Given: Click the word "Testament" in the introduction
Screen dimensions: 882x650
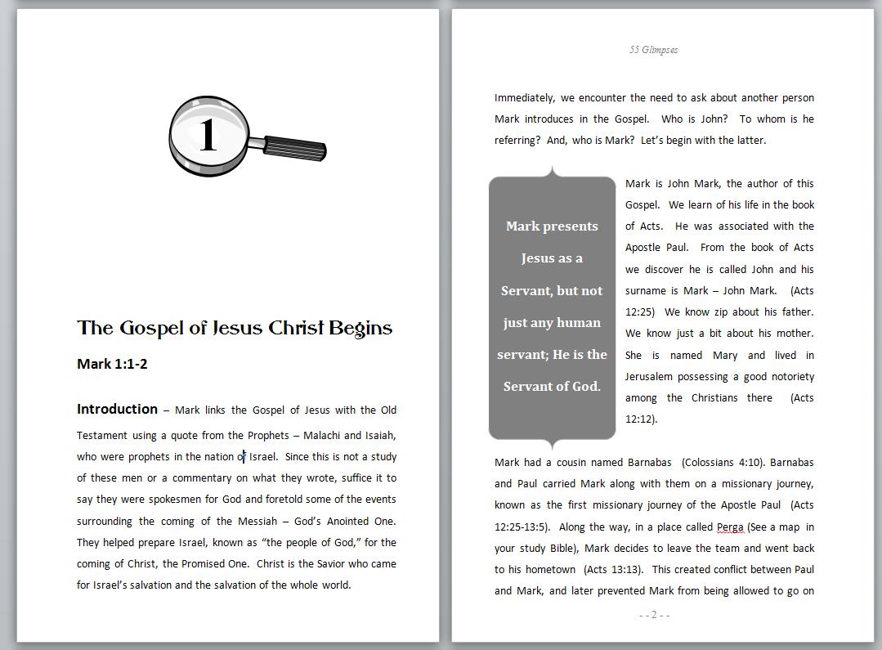Looking at the screenshot, I should [101, 436].
